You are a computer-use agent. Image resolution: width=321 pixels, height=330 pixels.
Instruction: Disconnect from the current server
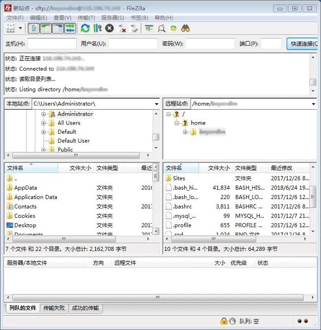(x=122, y=28)
